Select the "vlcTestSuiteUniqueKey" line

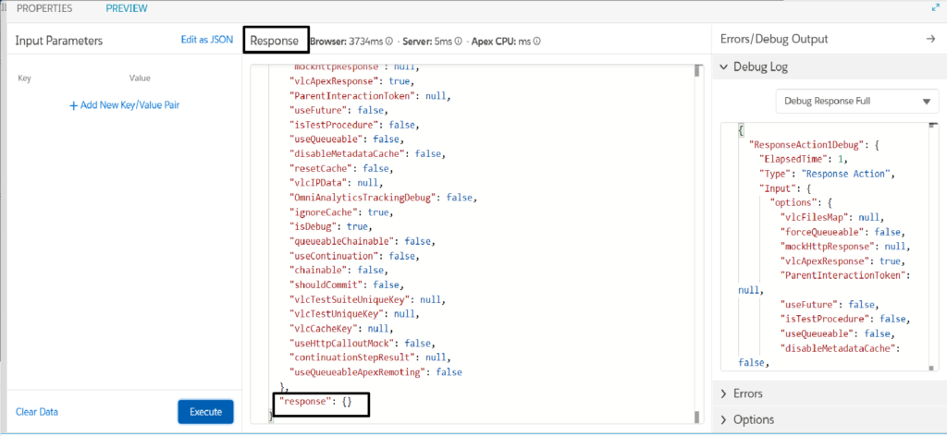367,299
